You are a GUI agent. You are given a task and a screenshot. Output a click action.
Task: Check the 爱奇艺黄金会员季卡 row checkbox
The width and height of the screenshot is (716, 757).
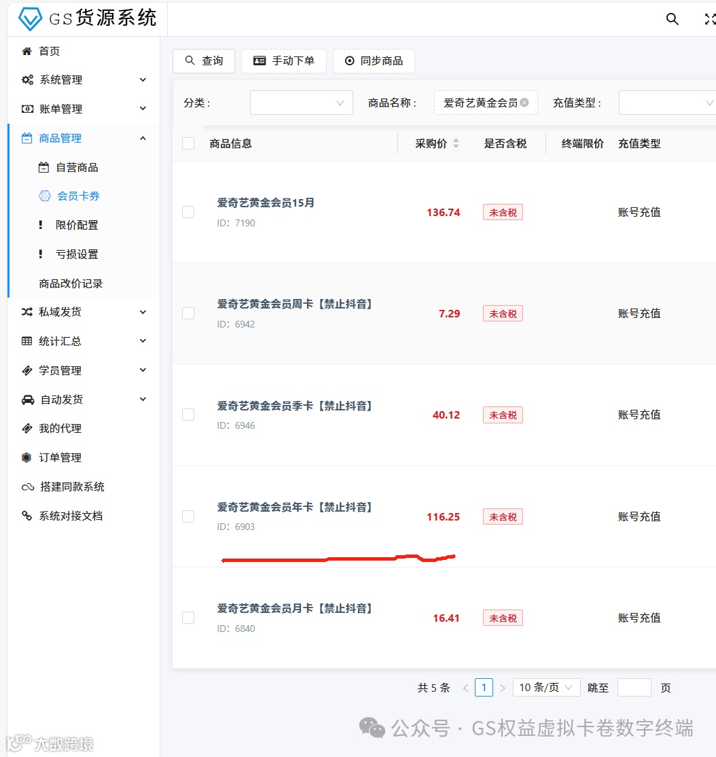[x=188, y=415]
